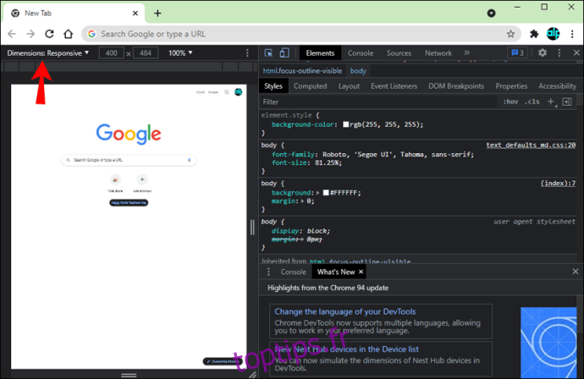Viewport: 584px width, 379px height.
Task: Select html.focus-outline-visible breadcrumb
Action: (302, 71)
